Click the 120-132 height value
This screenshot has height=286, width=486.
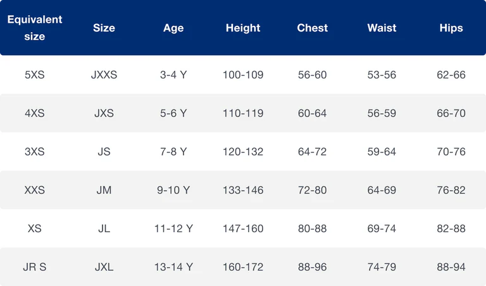pyautogui.click(x=243, y=151)
